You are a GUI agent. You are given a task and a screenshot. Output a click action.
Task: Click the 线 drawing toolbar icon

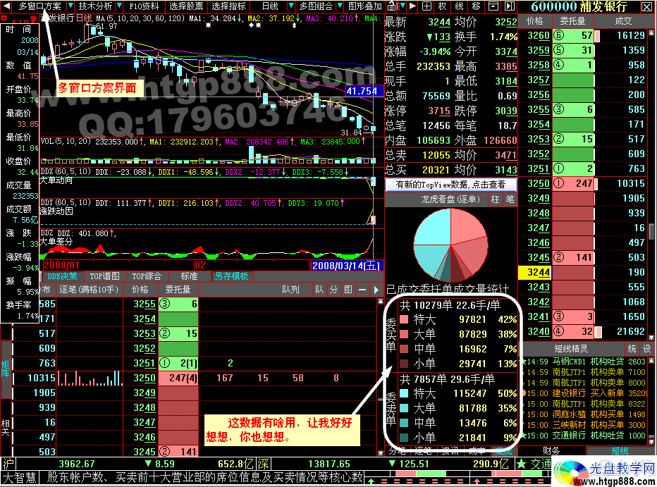(460, 6)
